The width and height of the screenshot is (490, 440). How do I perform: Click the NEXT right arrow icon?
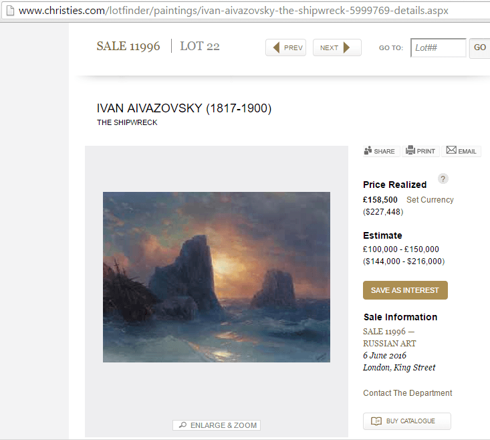(346, 47)
